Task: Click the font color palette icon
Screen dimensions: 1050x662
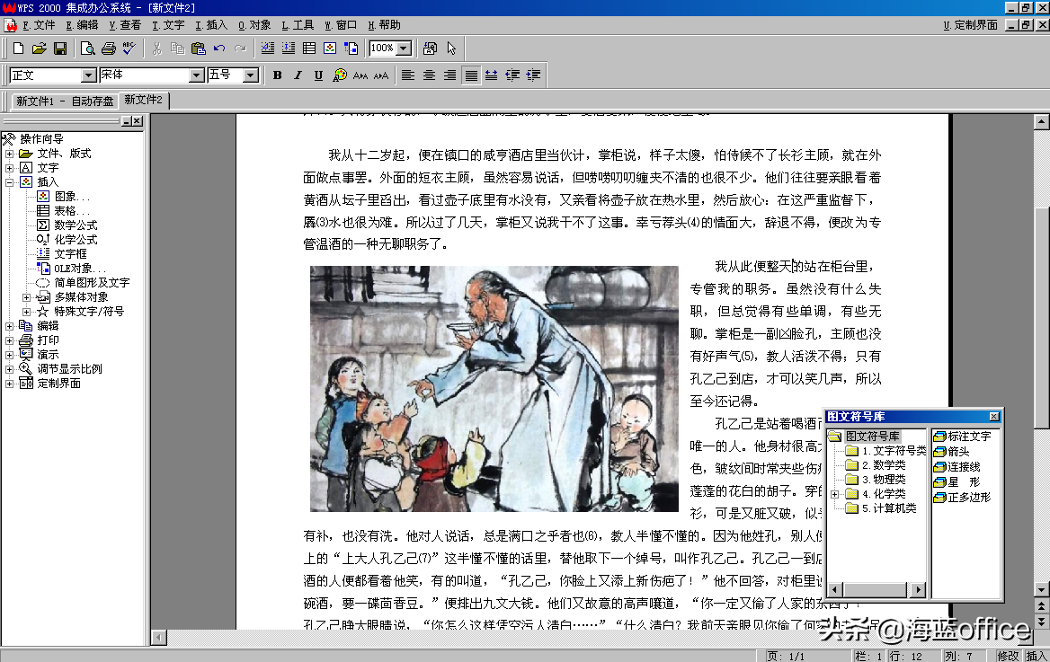Action: click(340, 75)
